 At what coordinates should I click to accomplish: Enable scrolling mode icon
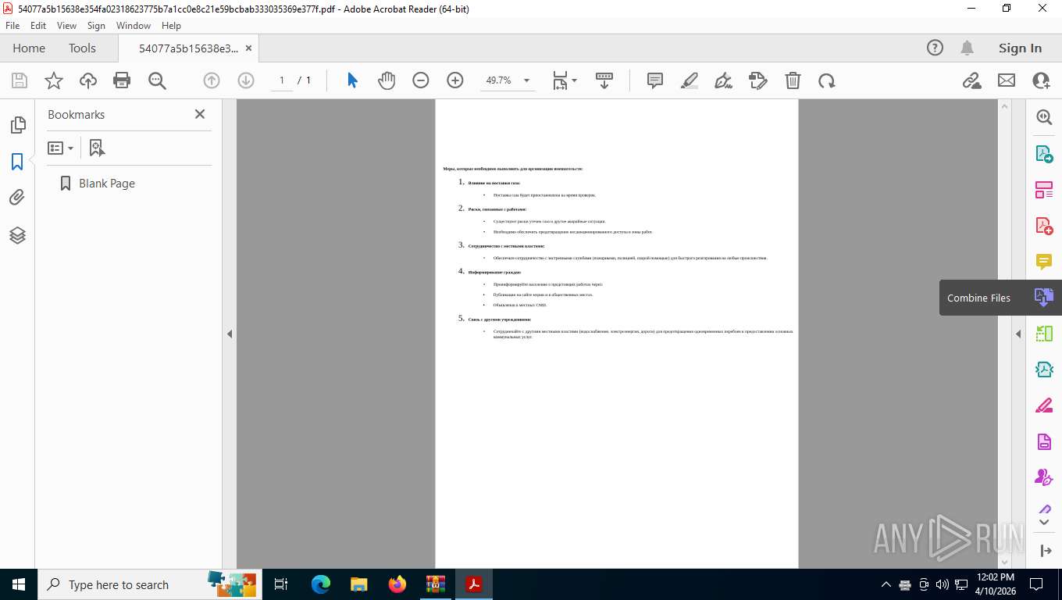604,80
